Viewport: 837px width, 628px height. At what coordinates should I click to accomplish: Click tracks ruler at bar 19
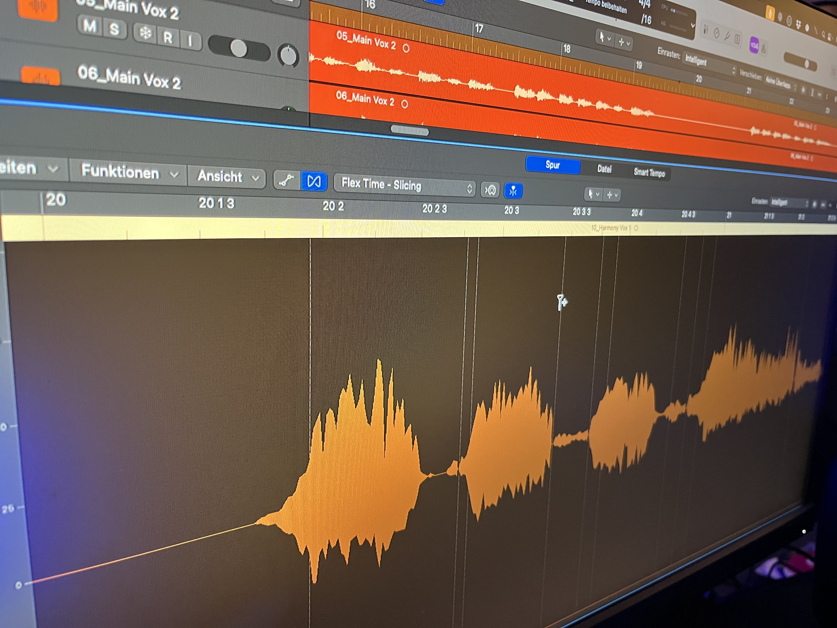(639, 66)
